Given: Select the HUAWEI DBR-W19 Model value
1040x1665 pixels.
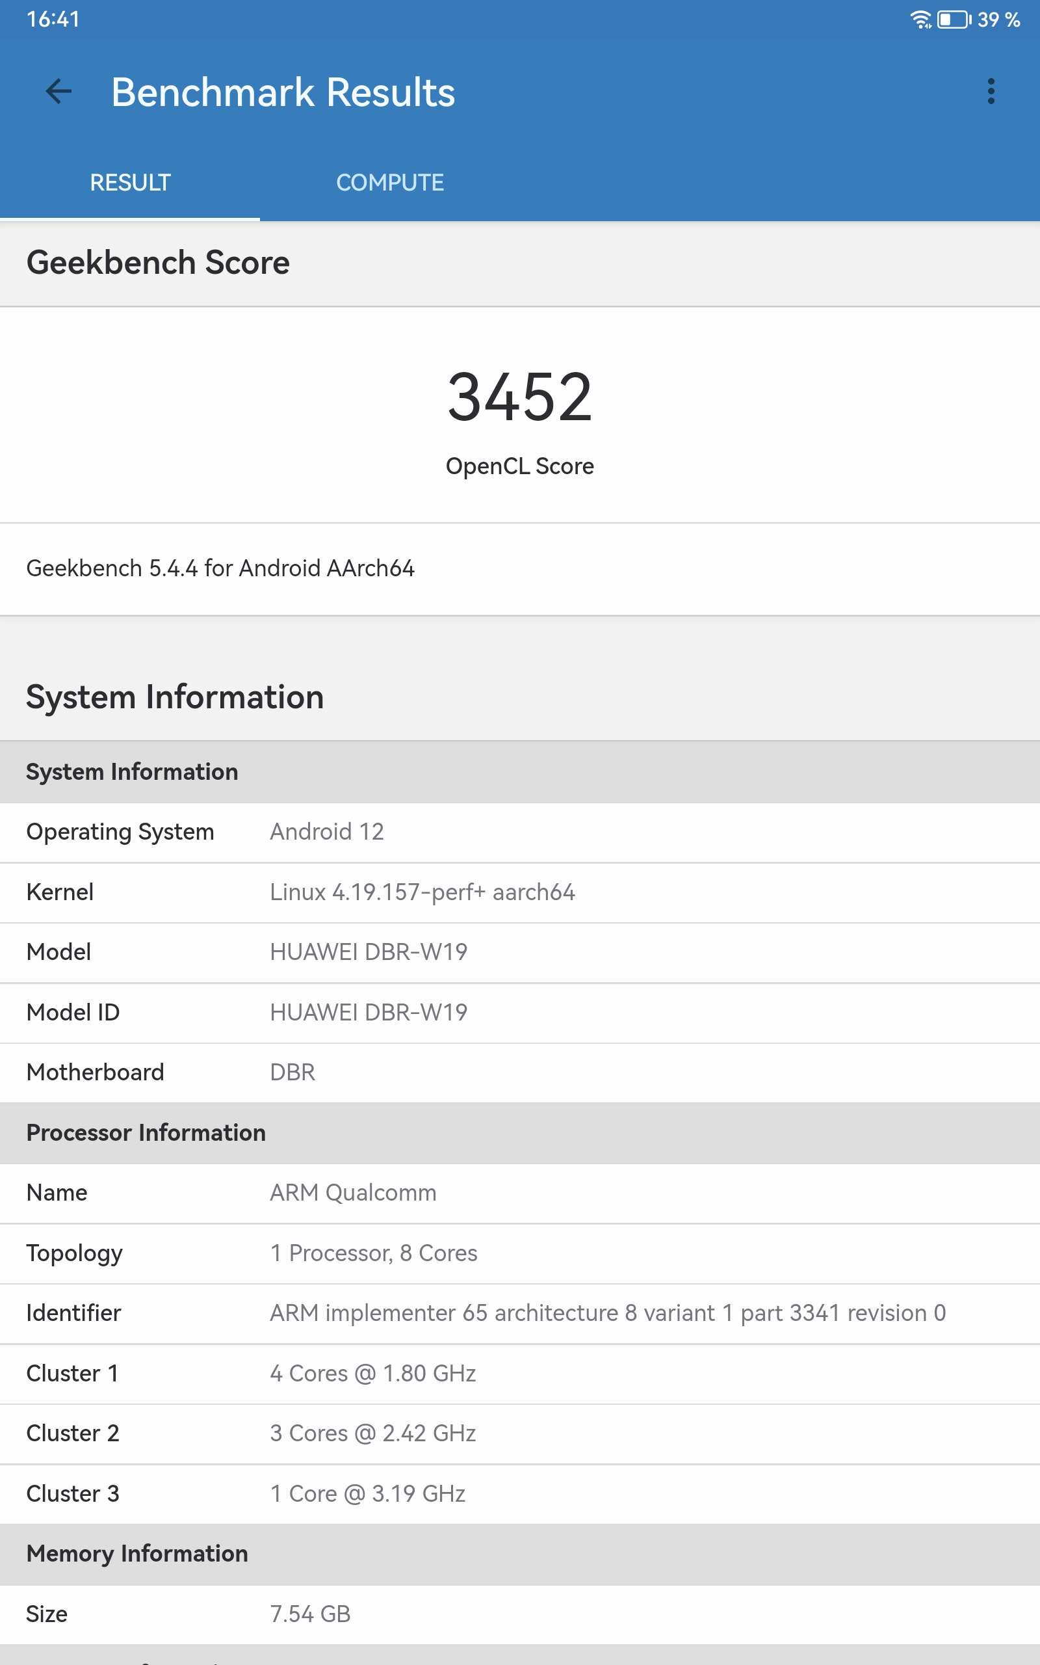Looking at the screenshot, I should click(x=369, y=952).
